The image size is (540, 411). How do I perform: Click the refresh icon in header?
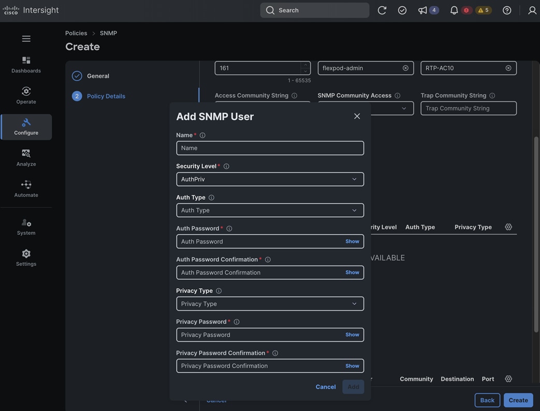[382, 10]
